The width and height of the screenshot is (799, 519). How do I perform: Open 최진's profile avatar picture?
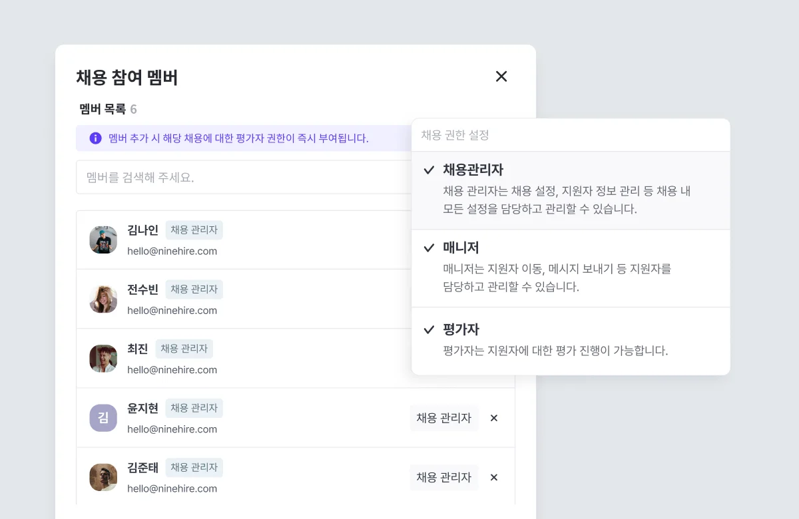103,358
